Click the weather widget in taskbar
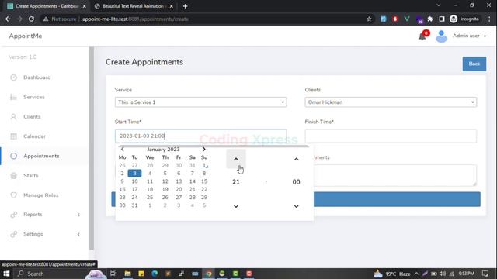 [391, 274]
